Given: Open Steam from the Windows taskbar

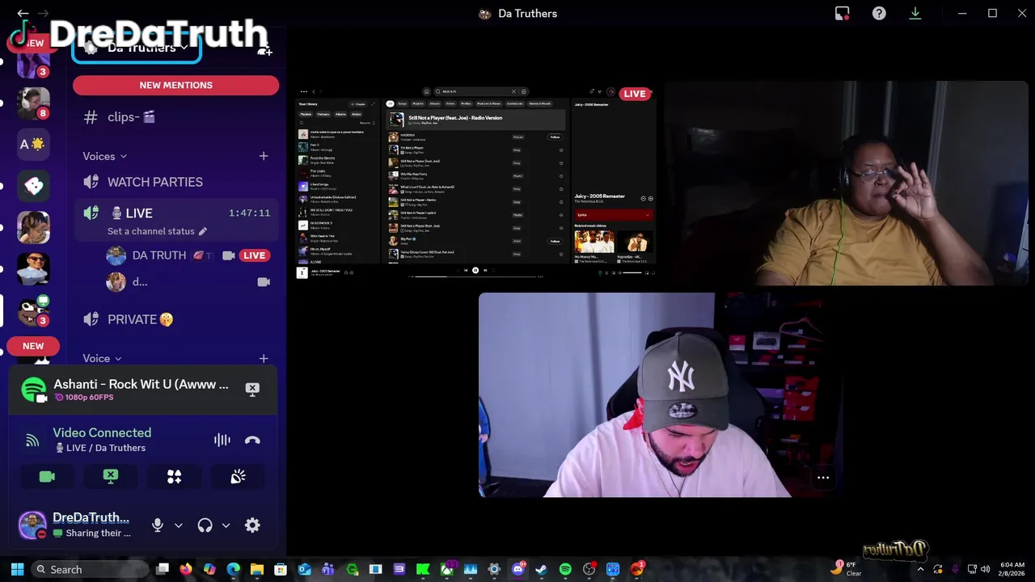Looking at the screenshot, I should 541,569.
